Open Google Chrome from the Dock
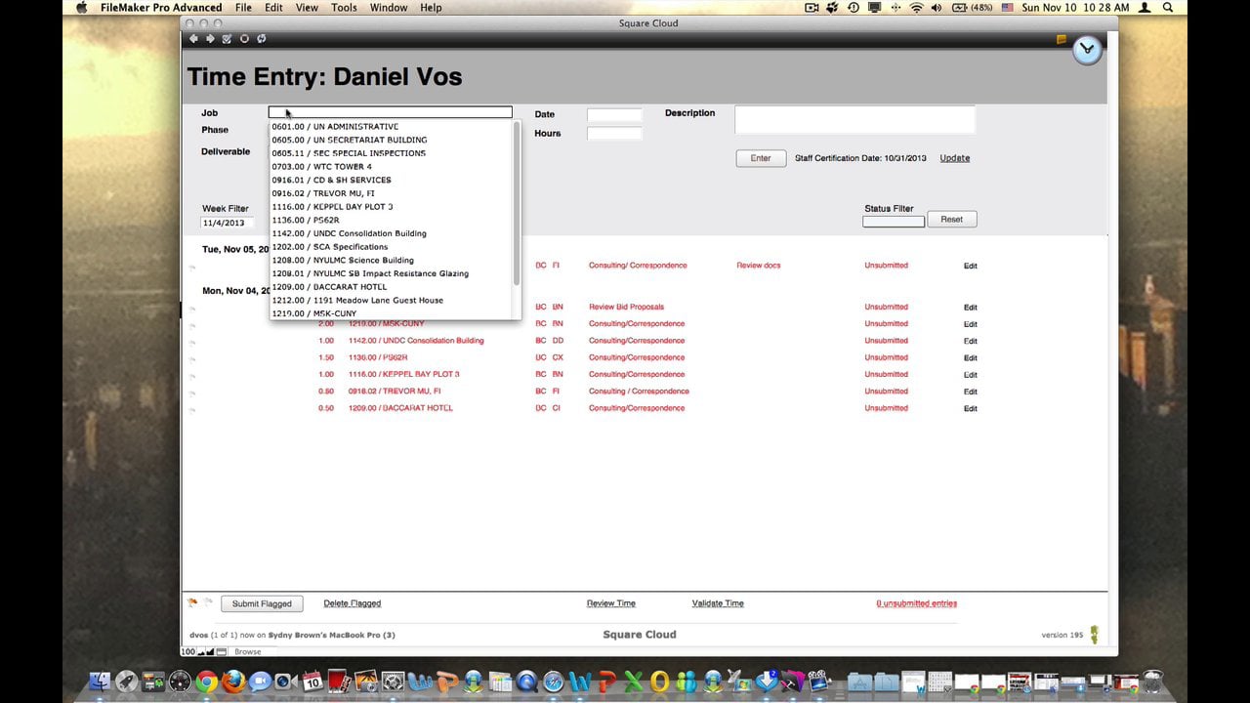 pos(207,682)
